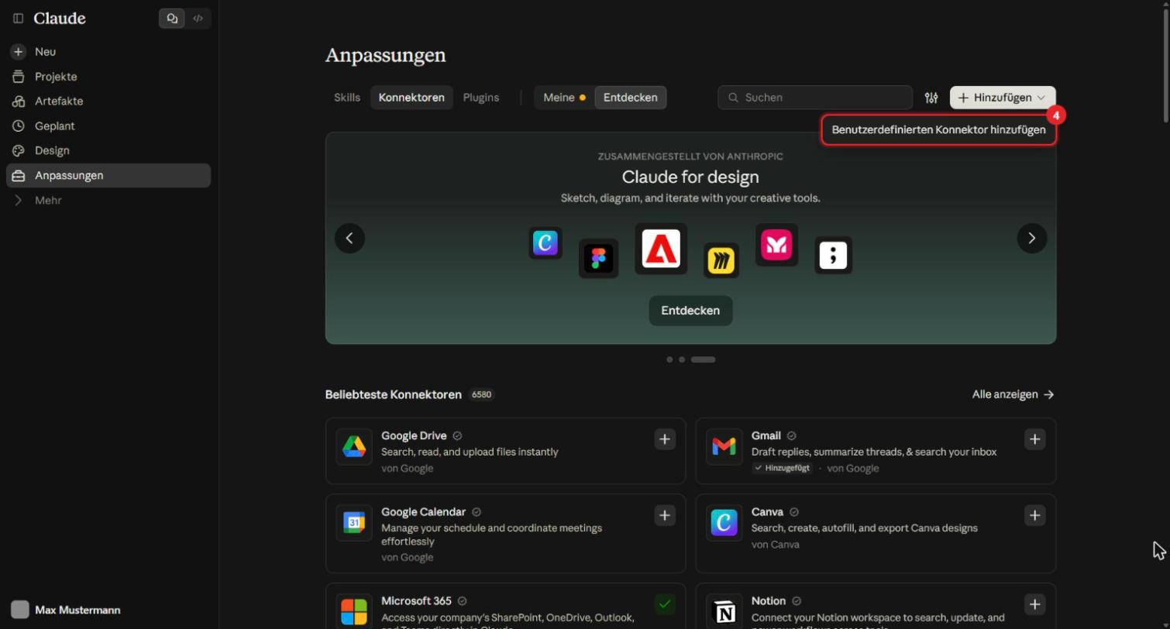
Task: Select the Entdecken toggle option
Action: (630, 98)
